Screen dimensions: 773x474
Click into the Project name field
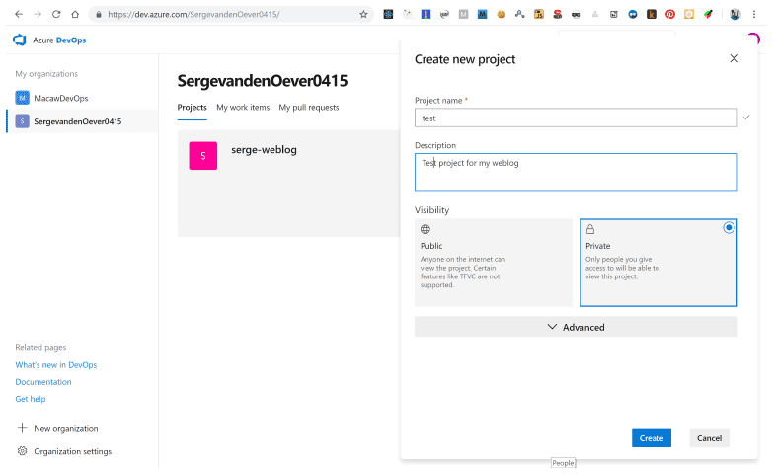point(575,118)
